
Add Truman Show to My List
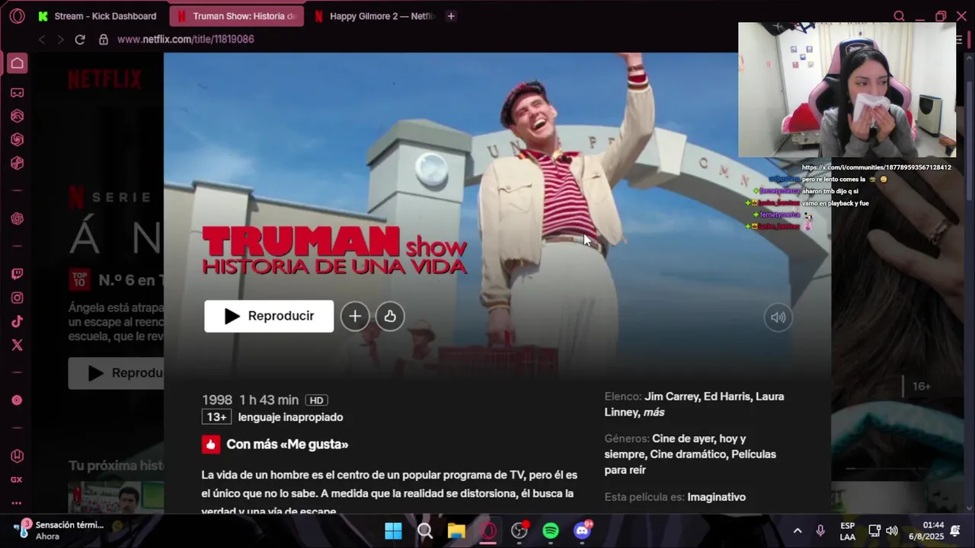pos(355,317)
